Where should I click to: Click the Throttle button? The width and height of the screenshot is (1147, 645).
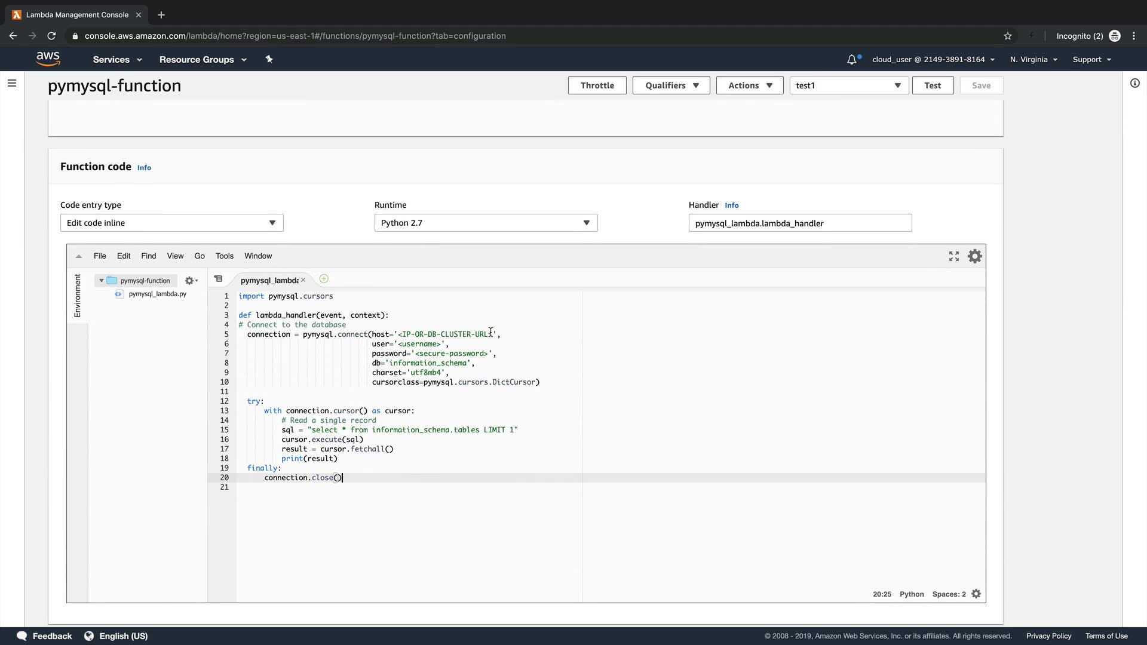click(x=597, y=85)
